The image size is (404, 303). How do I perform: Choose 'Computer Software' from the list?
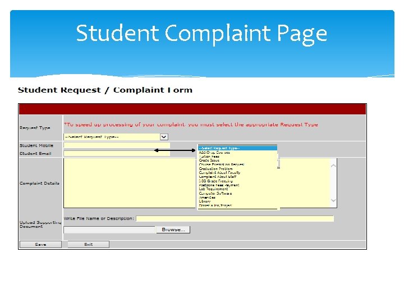pos(215,193)
